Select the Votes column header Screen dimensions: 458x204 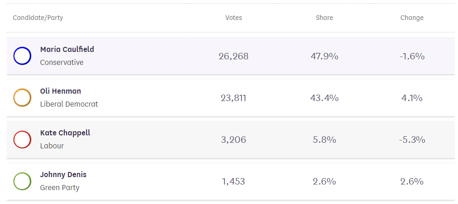234,18
